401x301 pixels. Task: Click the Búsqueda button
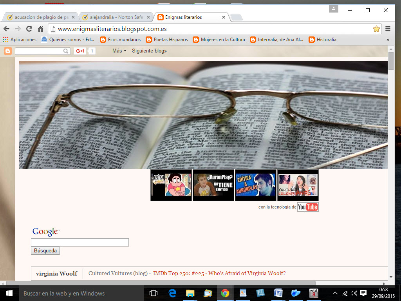click(x=45, y=251)
